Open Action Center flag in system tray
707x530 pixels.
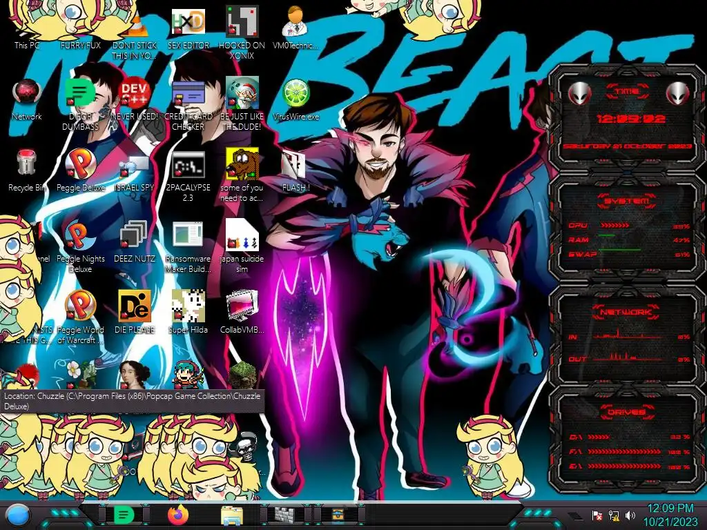pyautogui.click(x=597, y=516)
